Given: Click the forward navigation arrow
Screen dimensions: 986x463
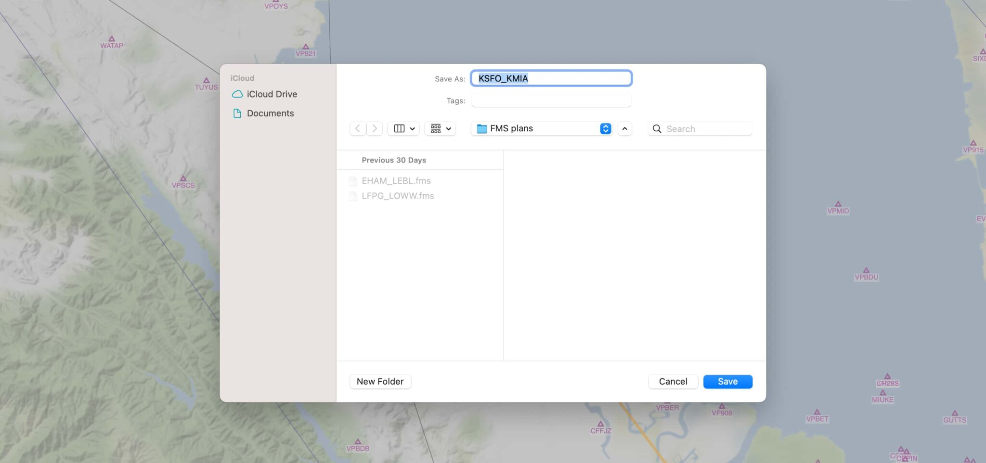Looking at the screenshot, I should [374, 128].
